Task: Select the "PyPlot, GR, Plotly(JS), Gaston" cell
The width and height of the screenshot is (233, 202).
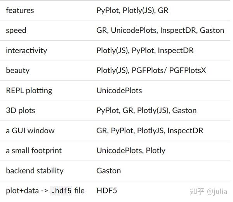Action: point(146,110)
